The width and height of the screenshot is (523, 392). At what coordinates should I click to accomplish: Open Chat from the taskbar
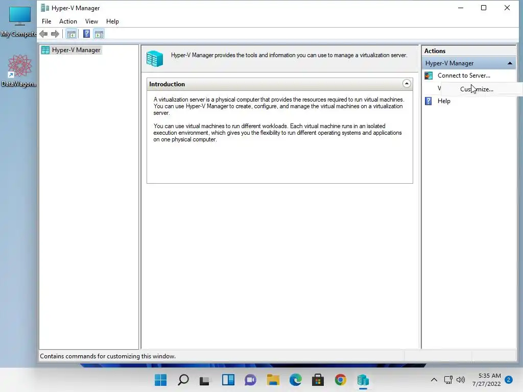[x=250, y=380]
